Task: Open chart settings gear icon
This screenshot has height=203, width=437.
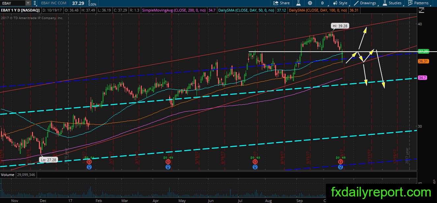Action: (310, 3)
